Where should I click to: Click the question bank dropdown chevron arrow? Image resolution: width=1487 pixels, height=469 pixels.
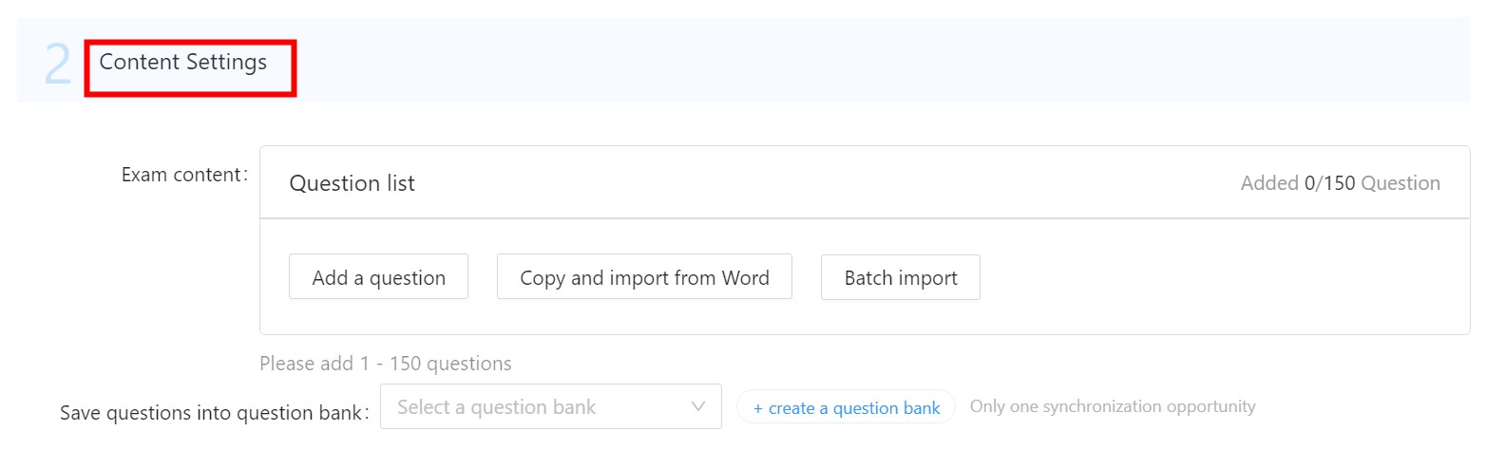click(x=698, y=406)
